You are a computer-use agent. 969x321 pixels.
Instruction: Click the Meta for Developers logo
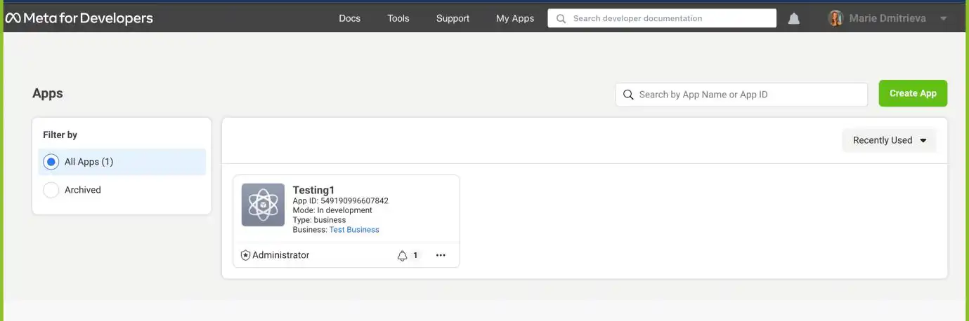(79, 18)
